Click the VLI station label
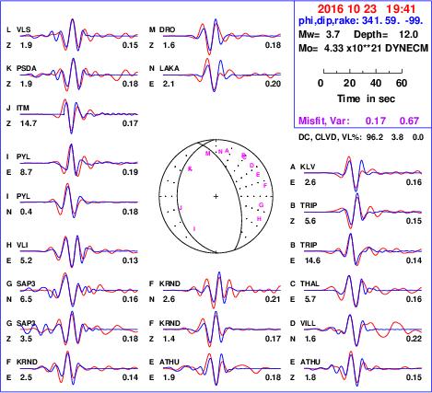432x393 pixels. pyautogui.click(x=22, y=245)
